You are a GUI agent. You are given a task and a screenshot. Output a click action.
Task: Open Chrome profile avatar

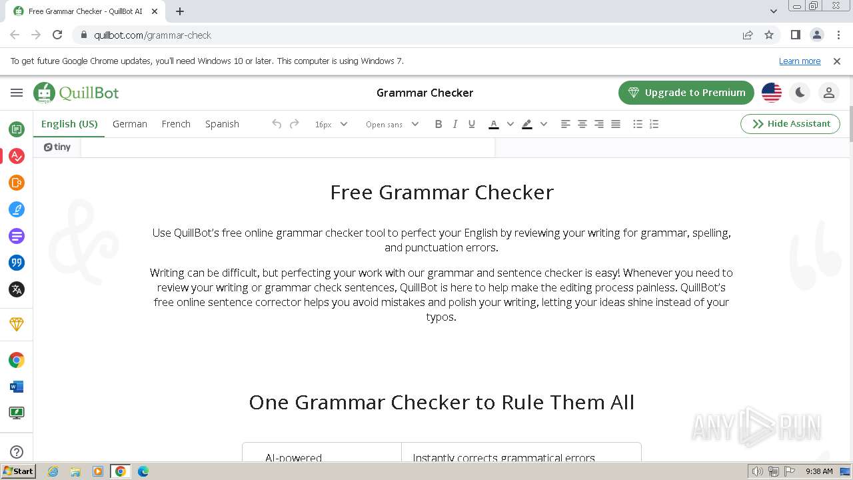pyautogui.click(x=817, y=35)
